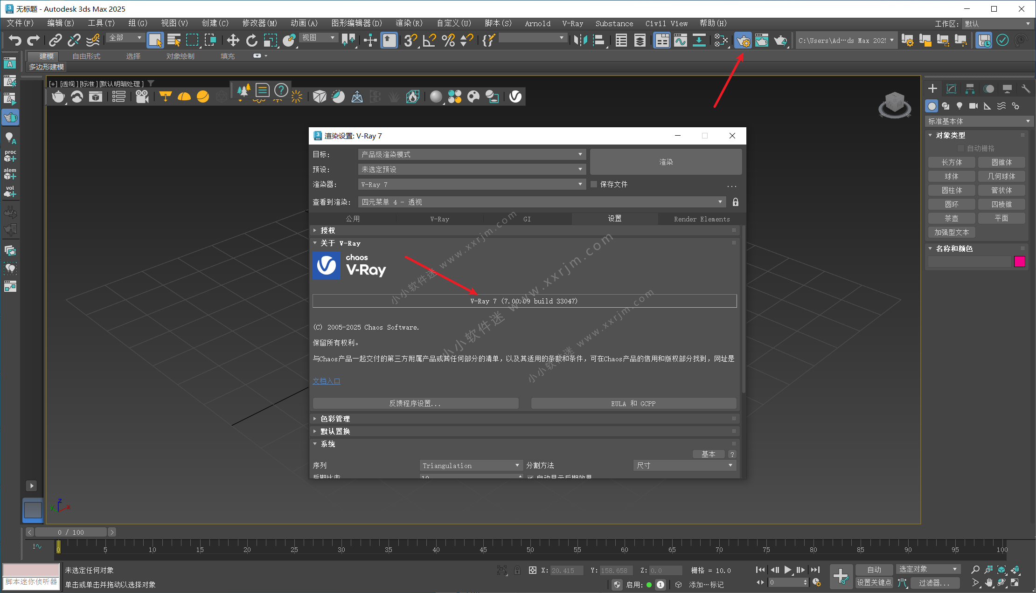Open the 渲染(R) menu
1036x593 pixels.
point(409,23)
